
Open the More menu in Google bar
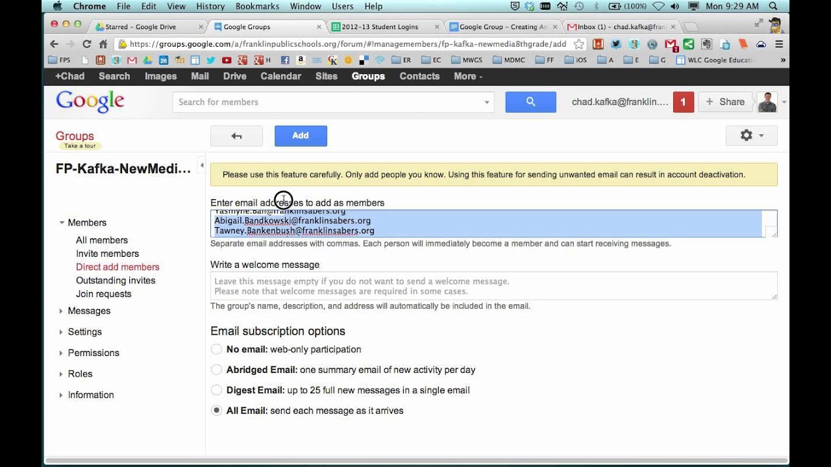[x=468, y=76]
